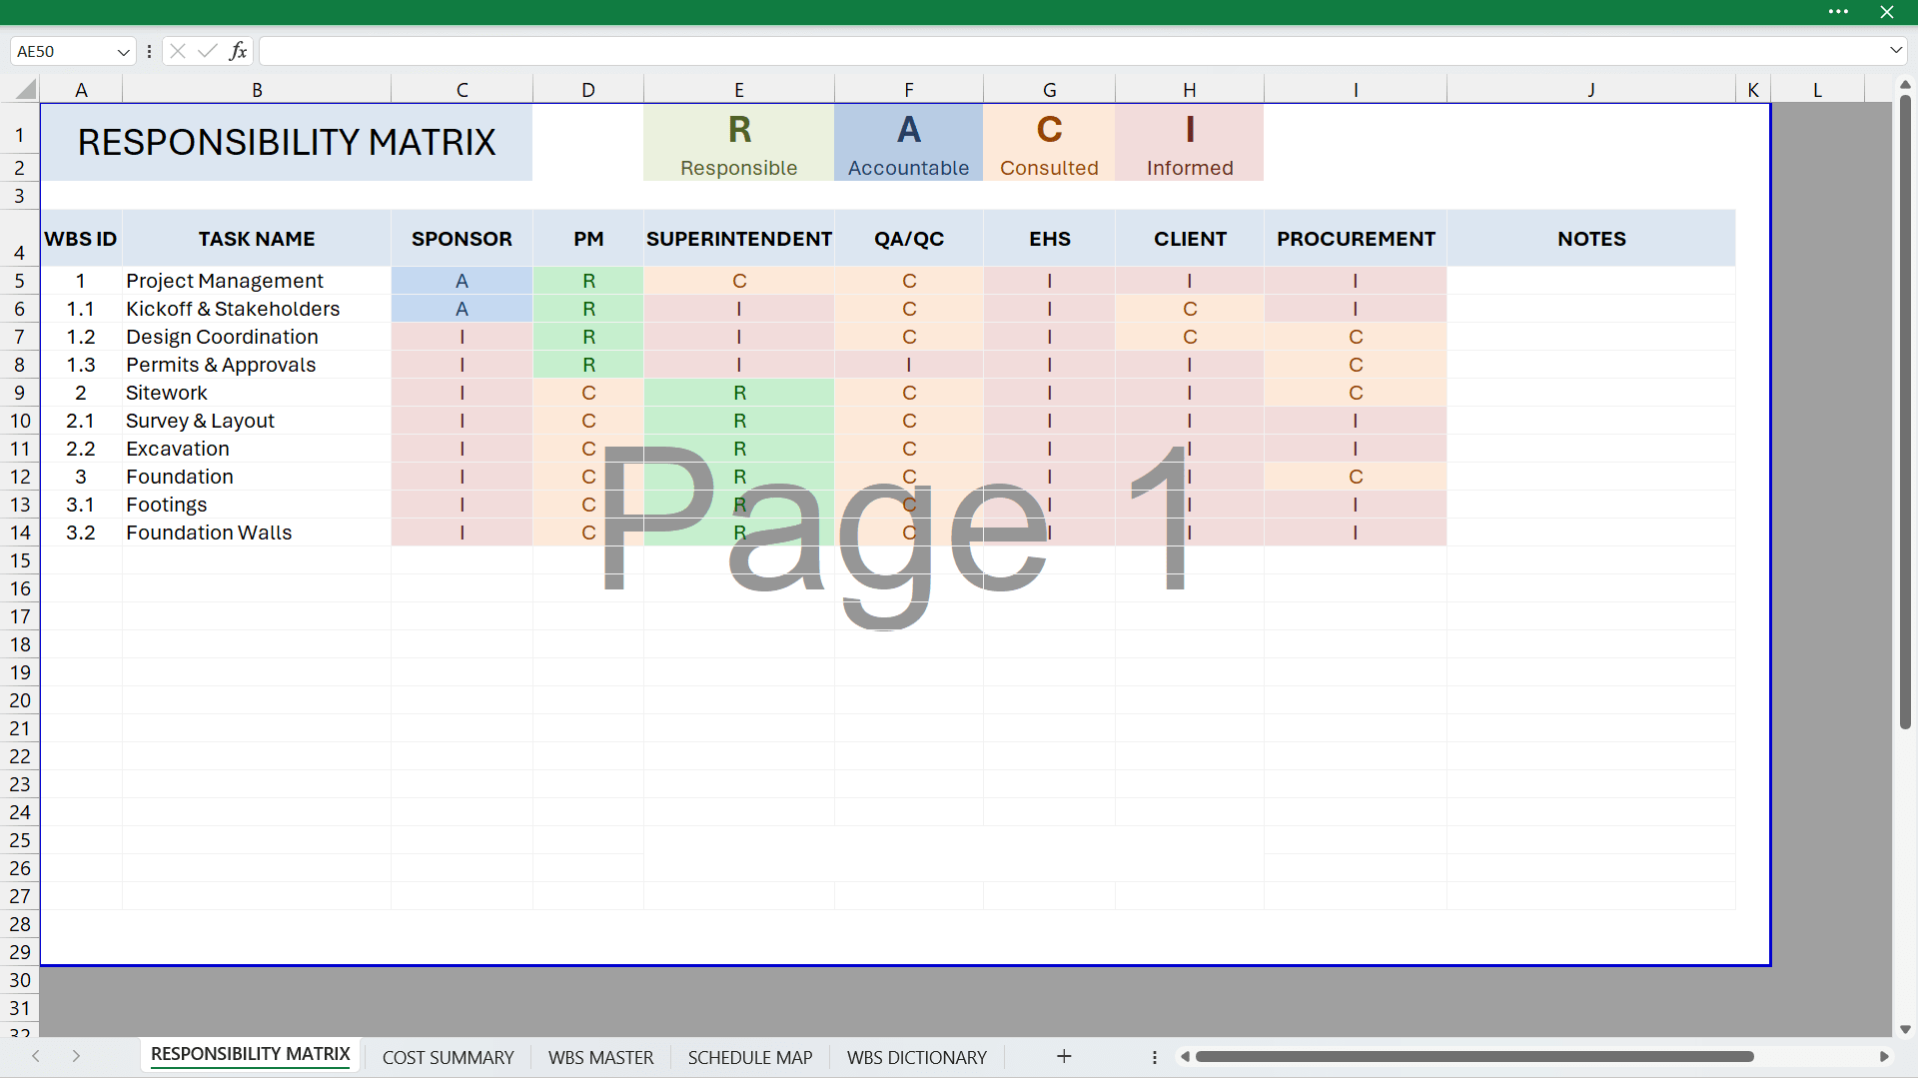
Task: Click the horizontal scrollbar thumb
Action: pos(1473,1057)
